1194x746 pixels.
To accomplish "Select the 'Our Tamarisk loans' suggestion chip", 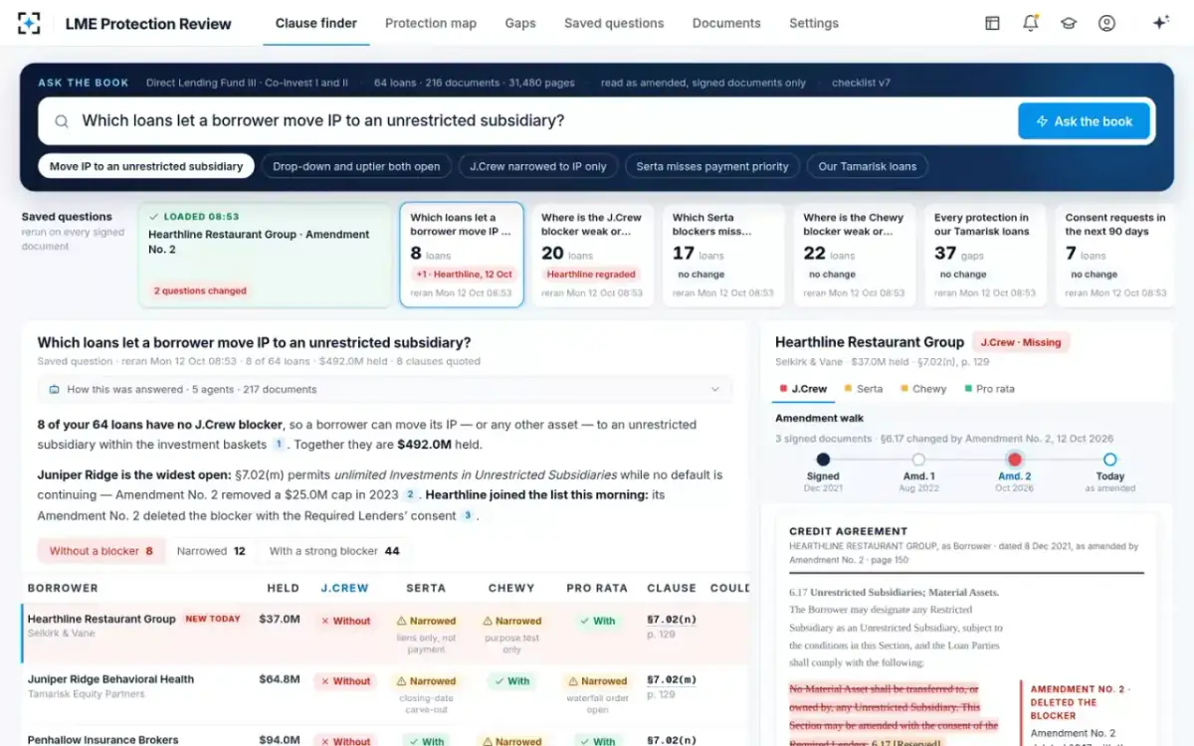I will click(x=868, y=166).
